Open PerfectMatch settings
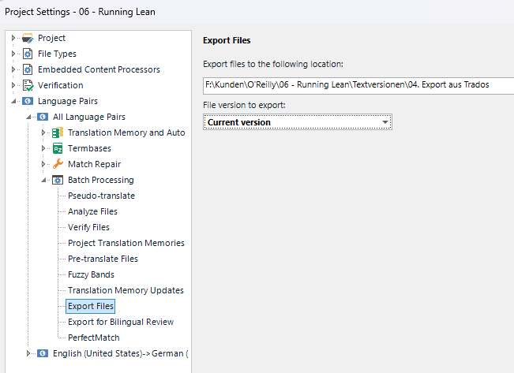Image resolution: width=514 pixels, height=373 pixels. pyautogui.click(x=94, y=338)
